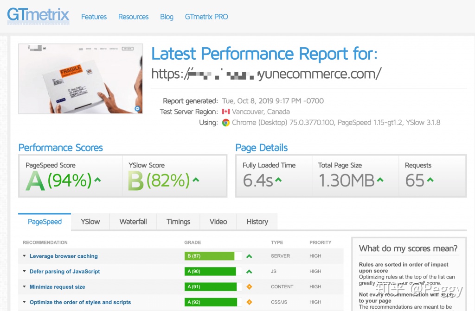The image size is (475, 311).
Task: Click the arrow next to Requests count
Action: click(430, 180)
